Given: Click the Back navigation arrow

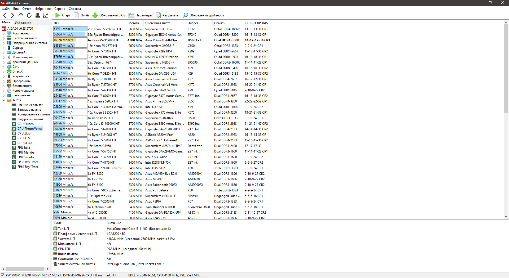Looking at the screenshot, I should 5,15.
